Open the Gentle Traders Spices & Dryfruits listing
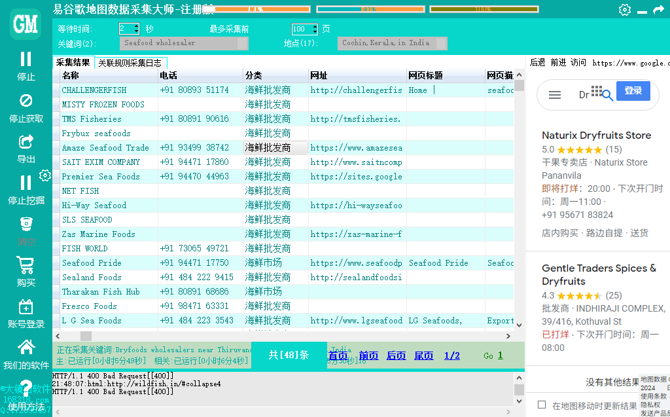Screen dimensions: 670x417 click(x=599, y=274)
